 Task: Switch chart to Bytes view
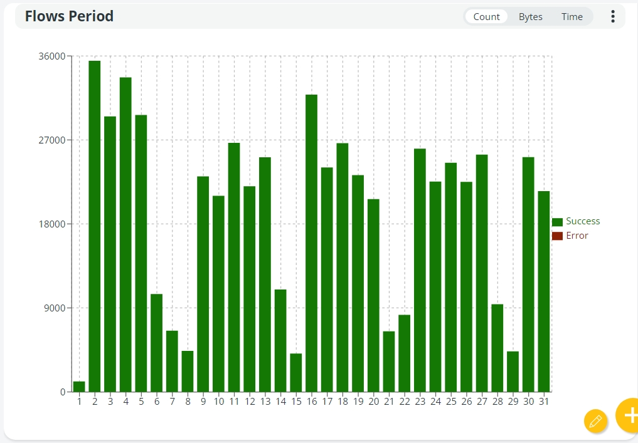[530, 17]
